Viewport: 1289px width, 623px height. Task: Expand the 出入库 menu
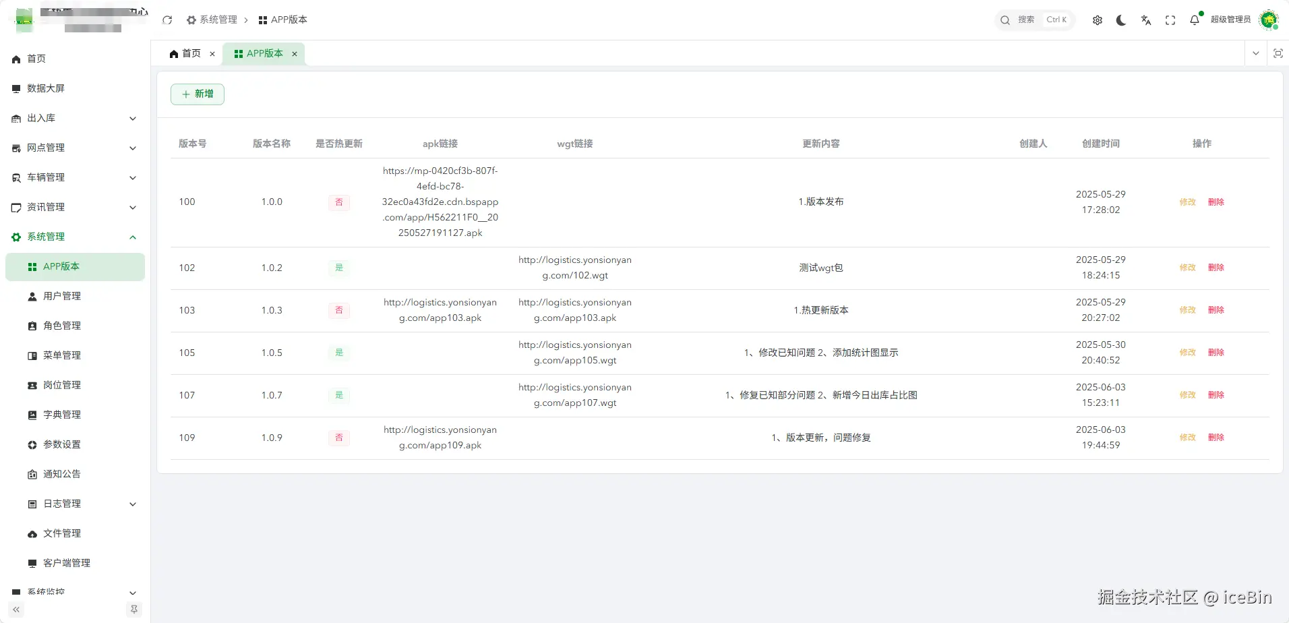[75, 118]
